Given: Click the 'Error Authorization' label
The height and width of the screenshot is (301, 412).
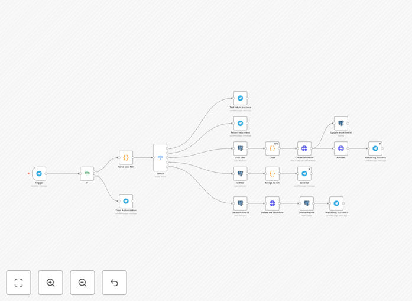Looking at the screenshot, I should click(x=126, y=211).
